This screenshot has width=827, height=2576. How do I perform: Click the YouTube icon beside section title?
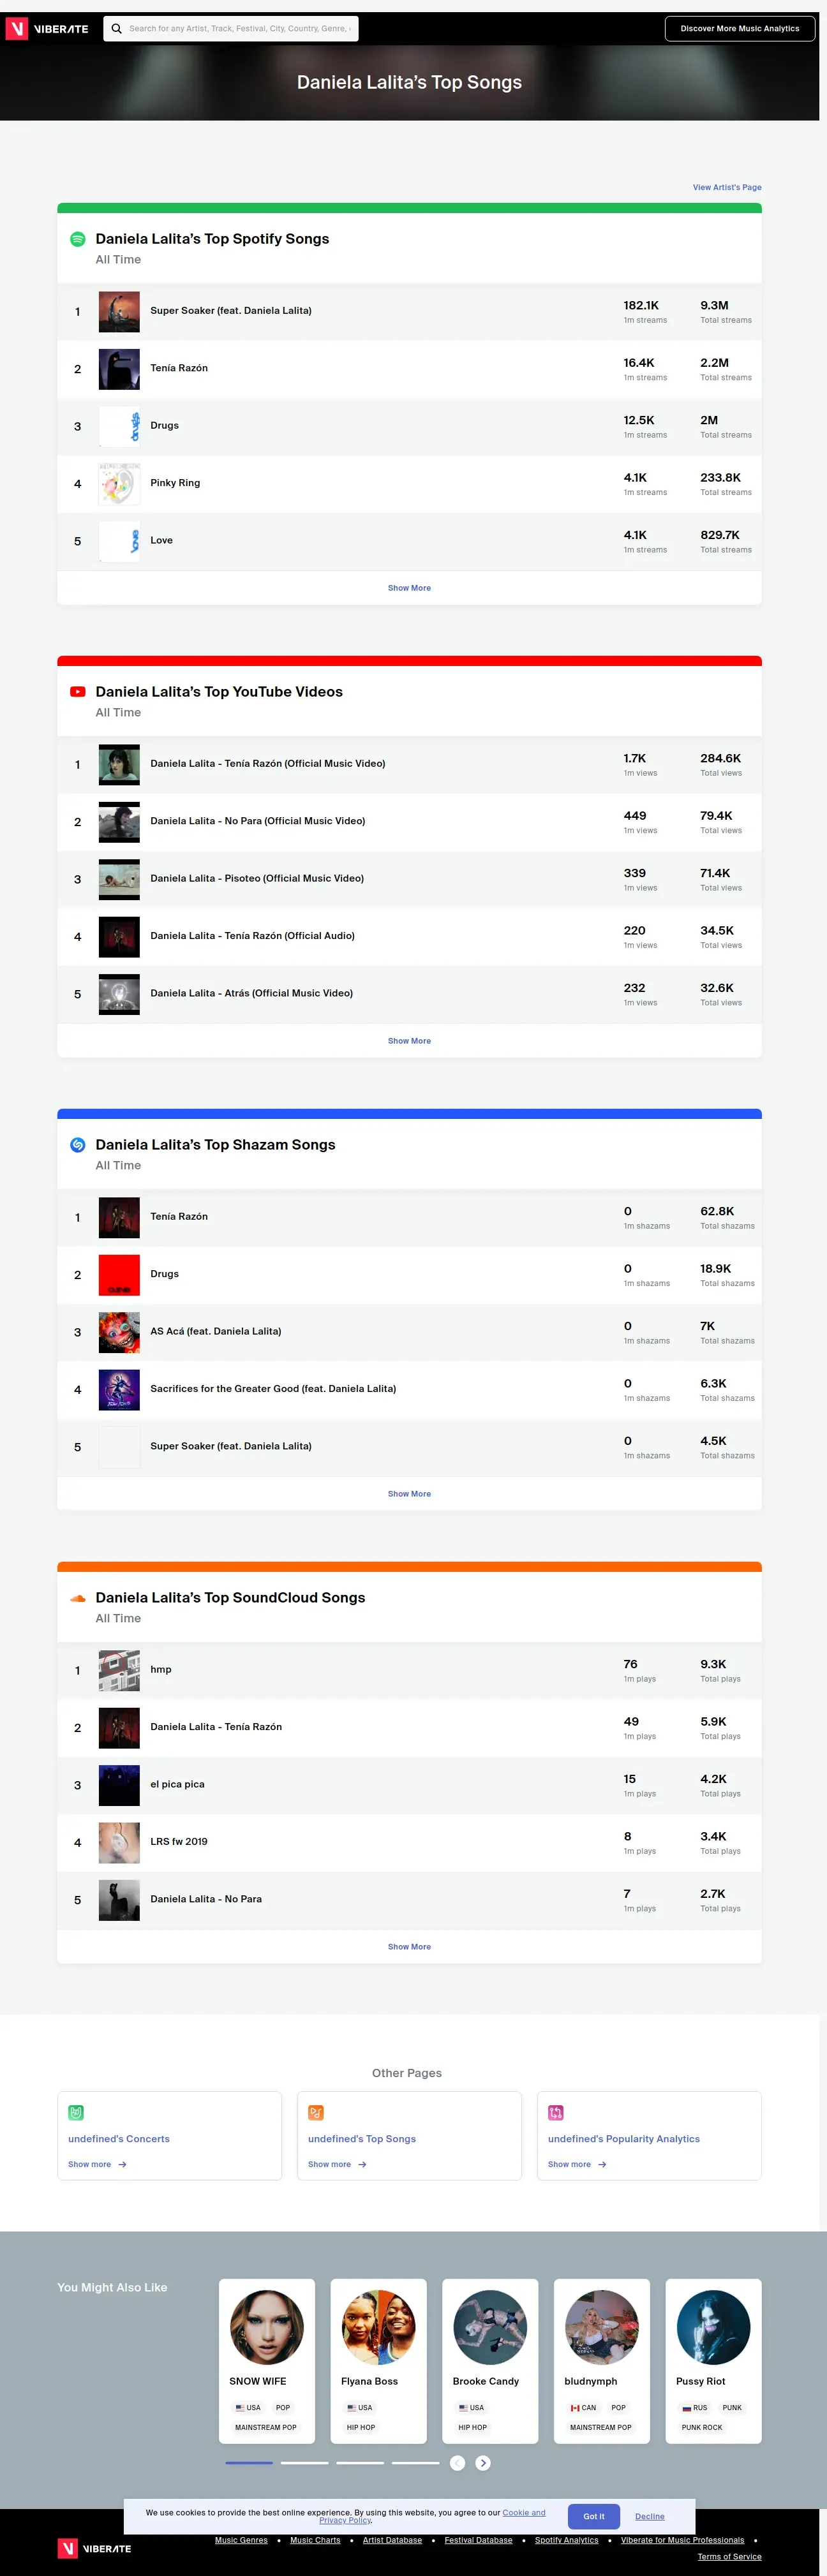[77, 692]
